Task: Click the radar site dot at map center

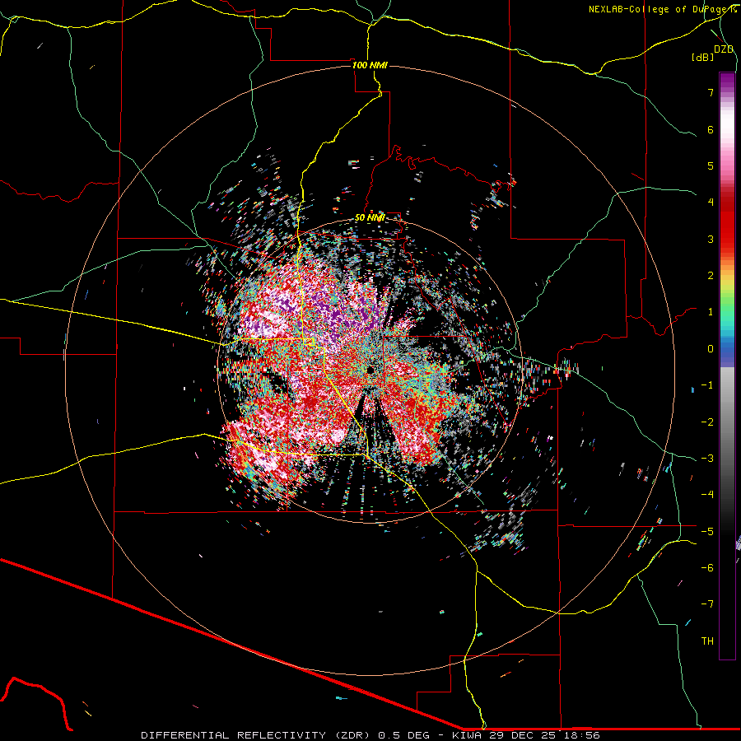Action: pyautogui.click(x=370, y=370)
